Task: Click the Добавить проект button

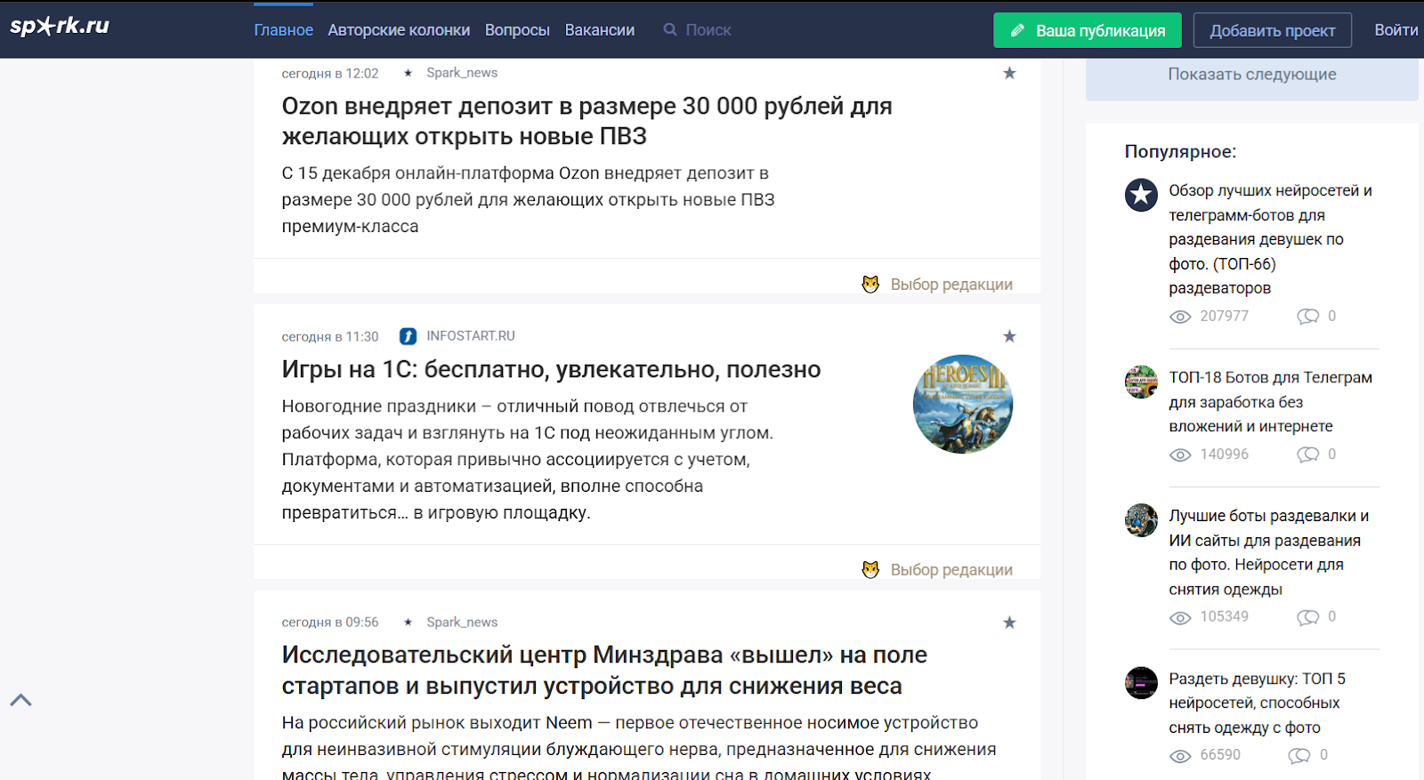Action: coord(1272,30)
